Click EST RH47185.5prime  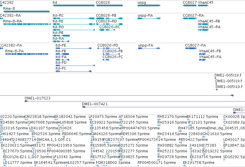(193, 128)
